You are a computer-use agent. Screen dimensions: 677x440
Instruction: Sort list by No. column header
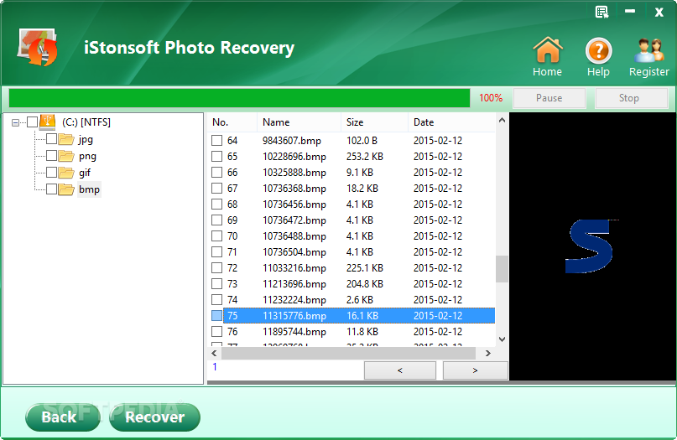click(232, 122)
